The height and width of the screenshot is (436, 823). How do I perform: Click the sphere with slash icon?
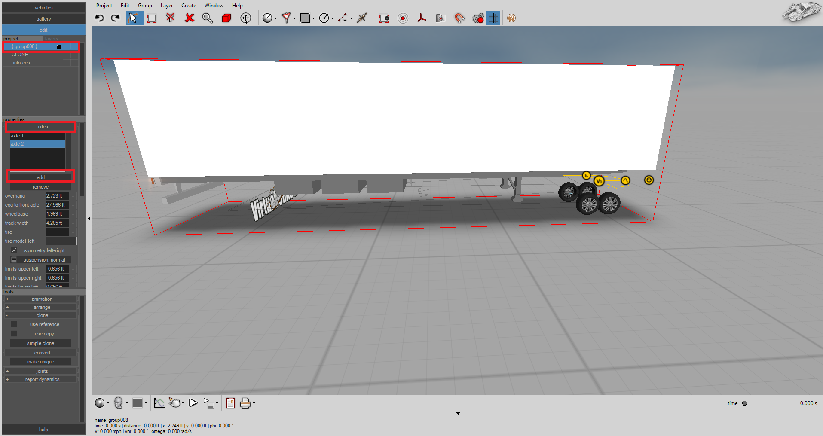(267, 18)
